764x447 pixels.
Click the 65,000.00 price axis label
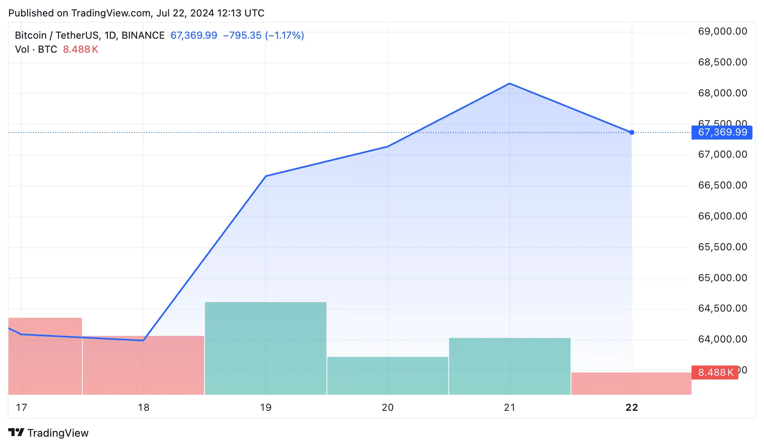pyautogui.click(x=722, y=278)
